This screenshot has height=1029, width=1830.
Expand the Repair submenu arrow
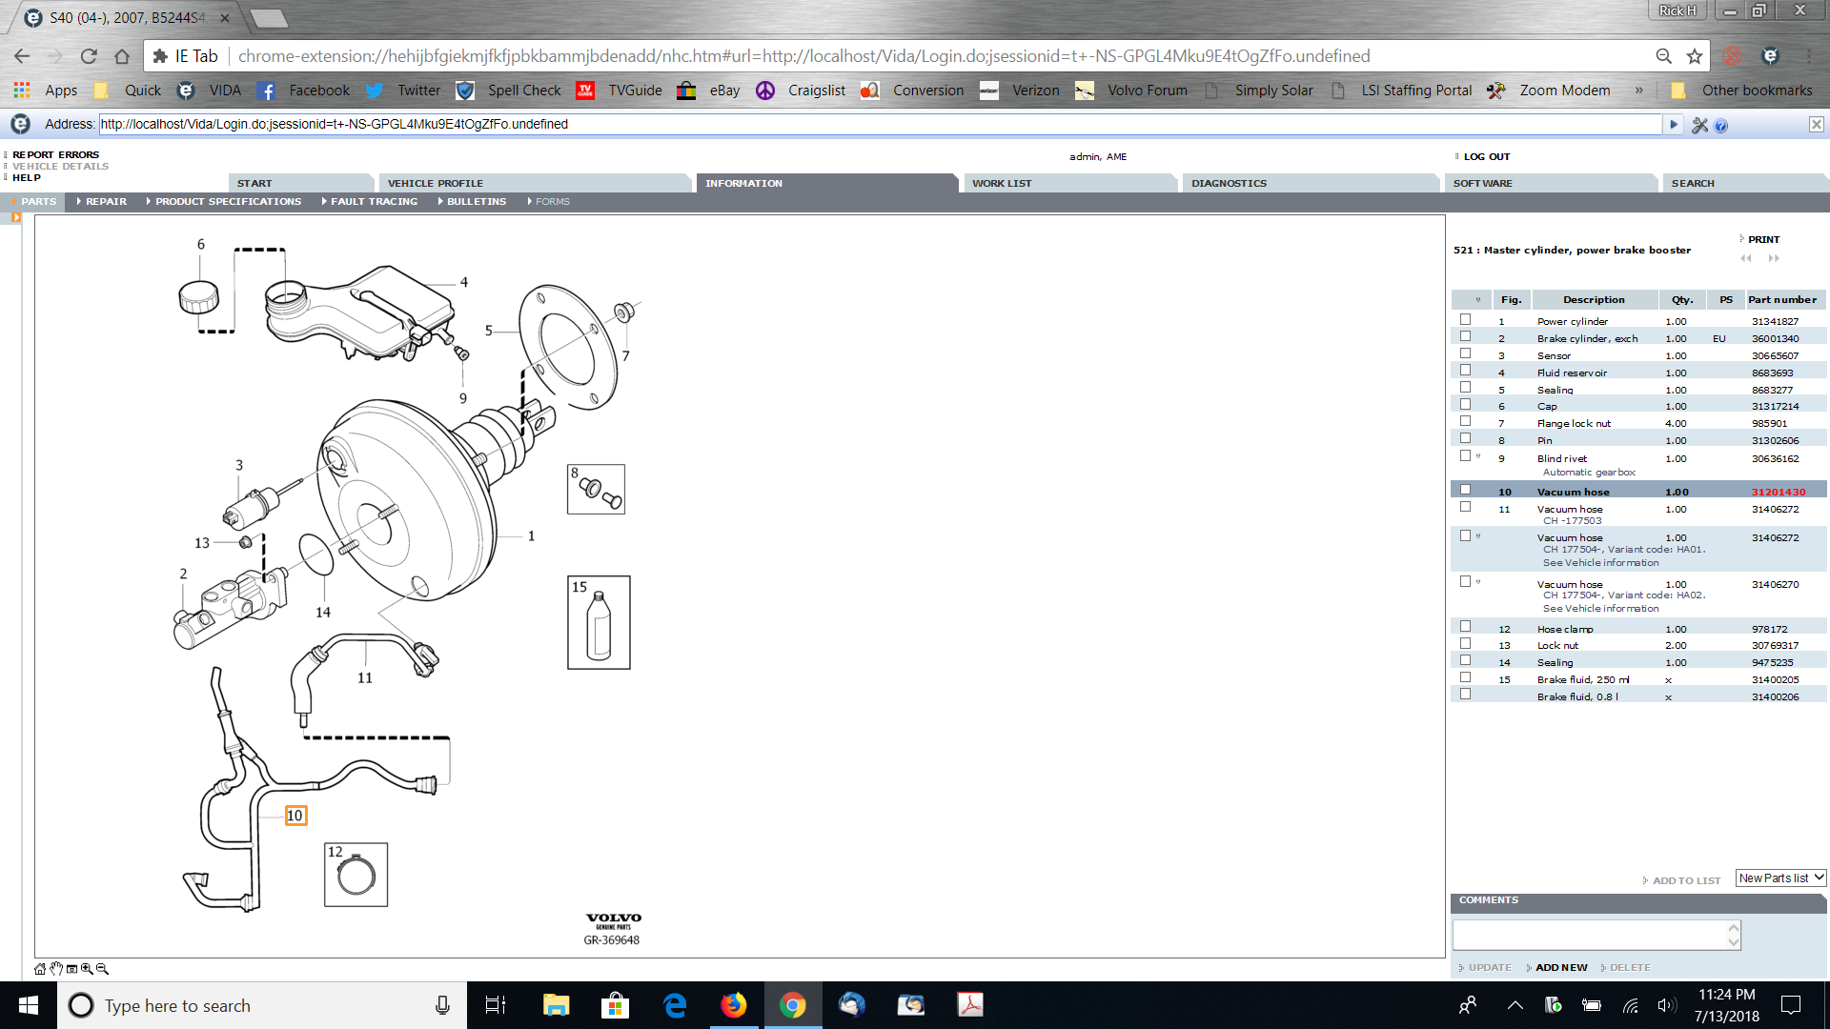(79, 201)
